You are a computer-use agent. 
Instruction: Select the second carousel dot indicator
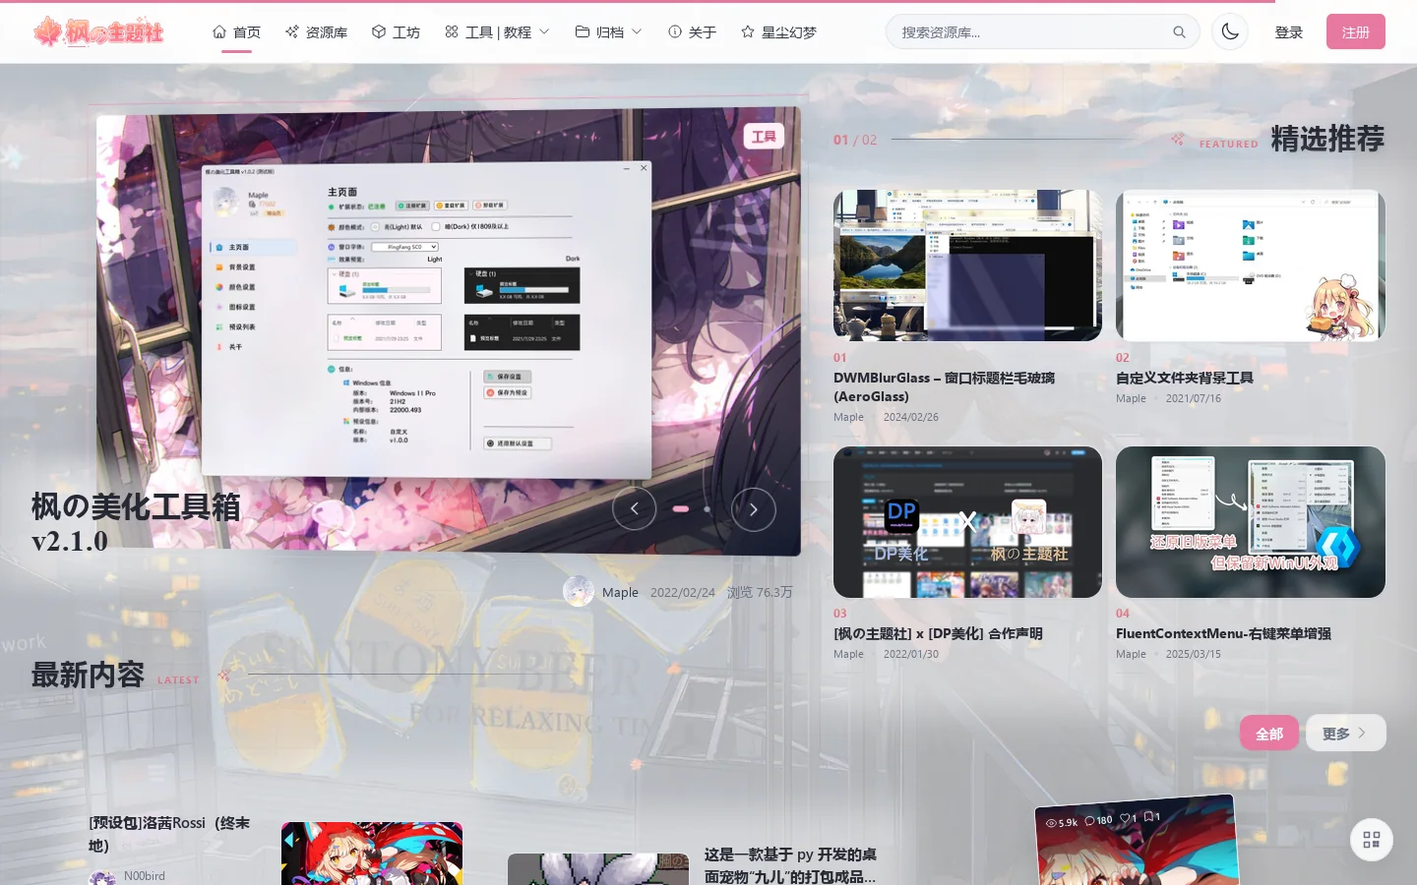pyautogui.click(x=707, y=509)
